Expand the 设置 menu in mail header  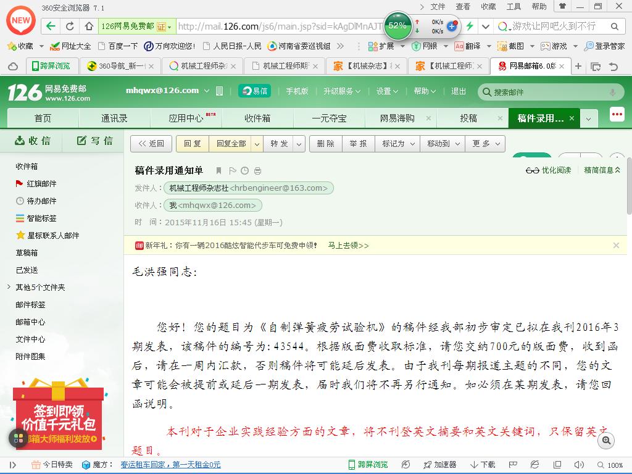(x=387, y=91)
